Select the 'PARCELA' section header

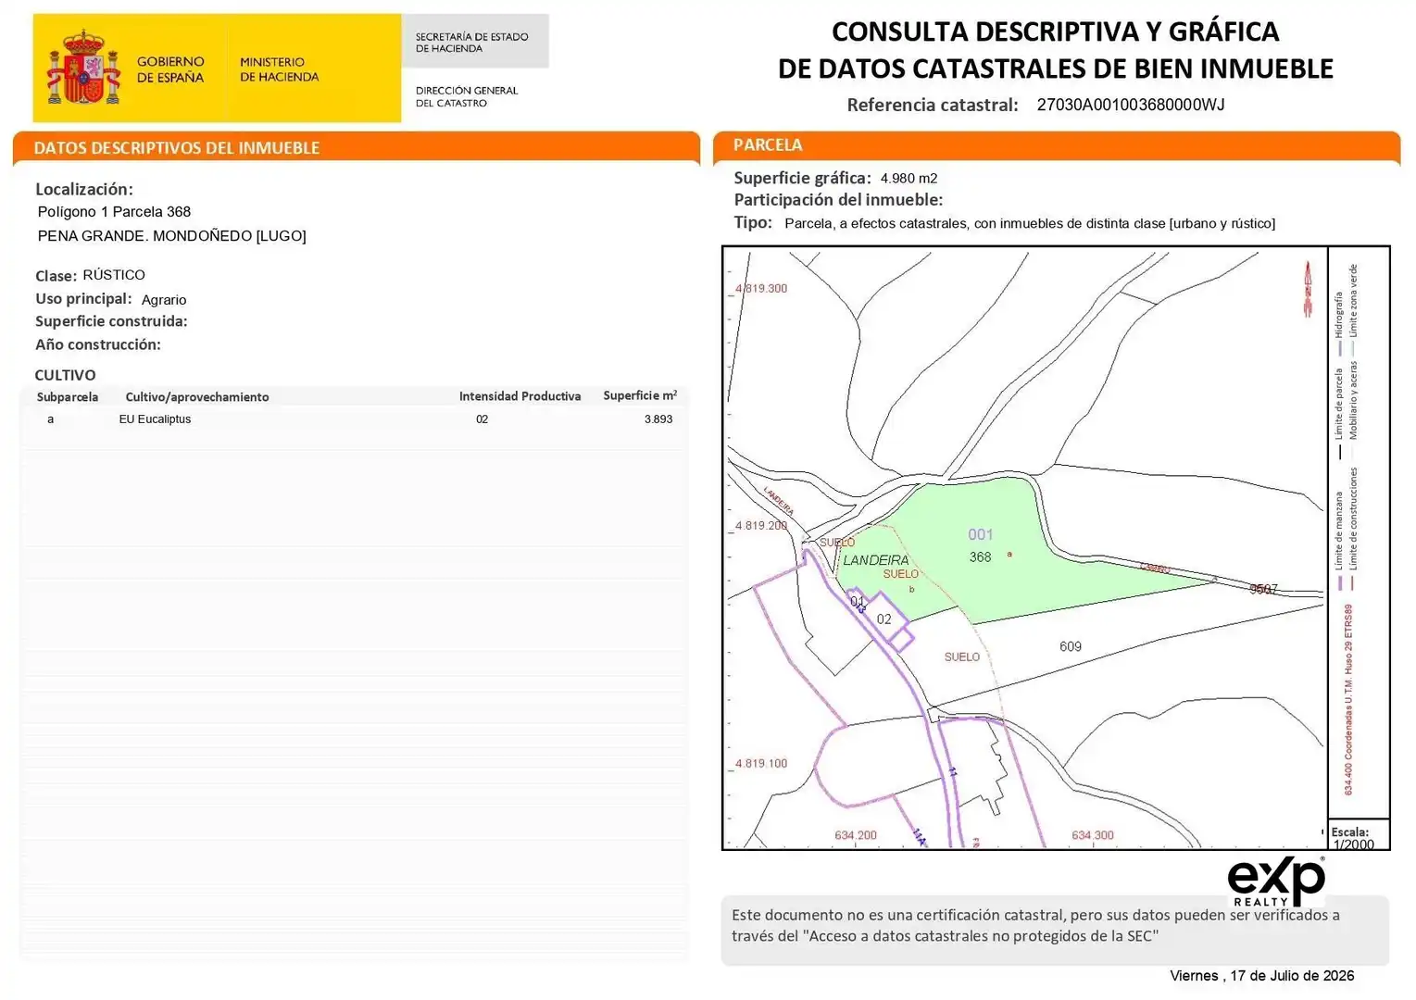(x=768, y=145)
